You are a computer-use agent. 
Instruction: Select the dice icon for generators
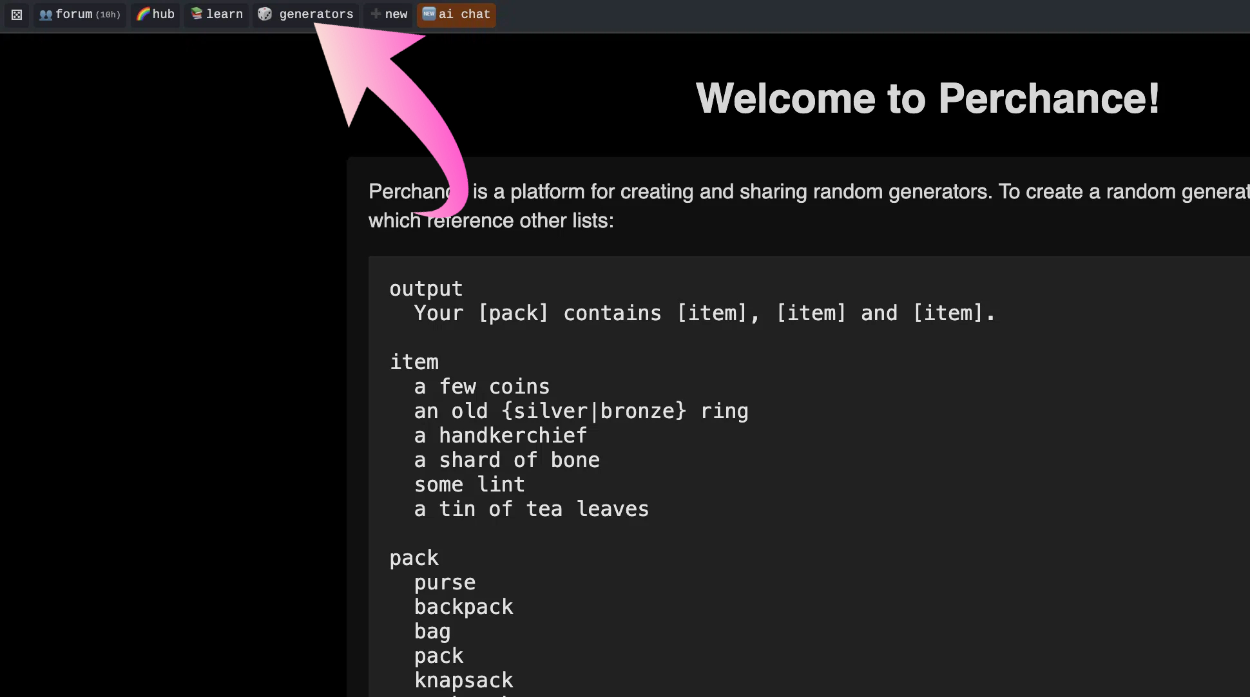[x=264, y=14]
